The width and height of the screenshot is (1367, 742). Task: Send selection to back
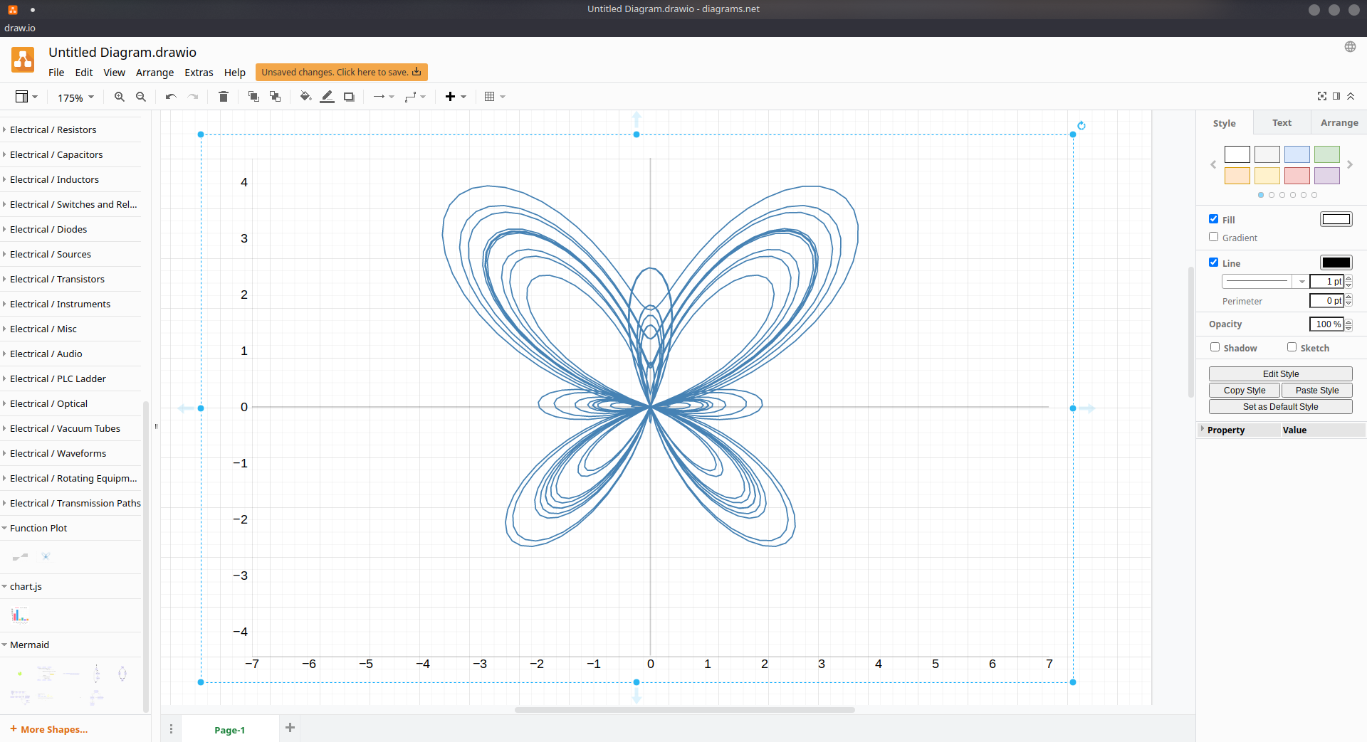pos(275,97)
